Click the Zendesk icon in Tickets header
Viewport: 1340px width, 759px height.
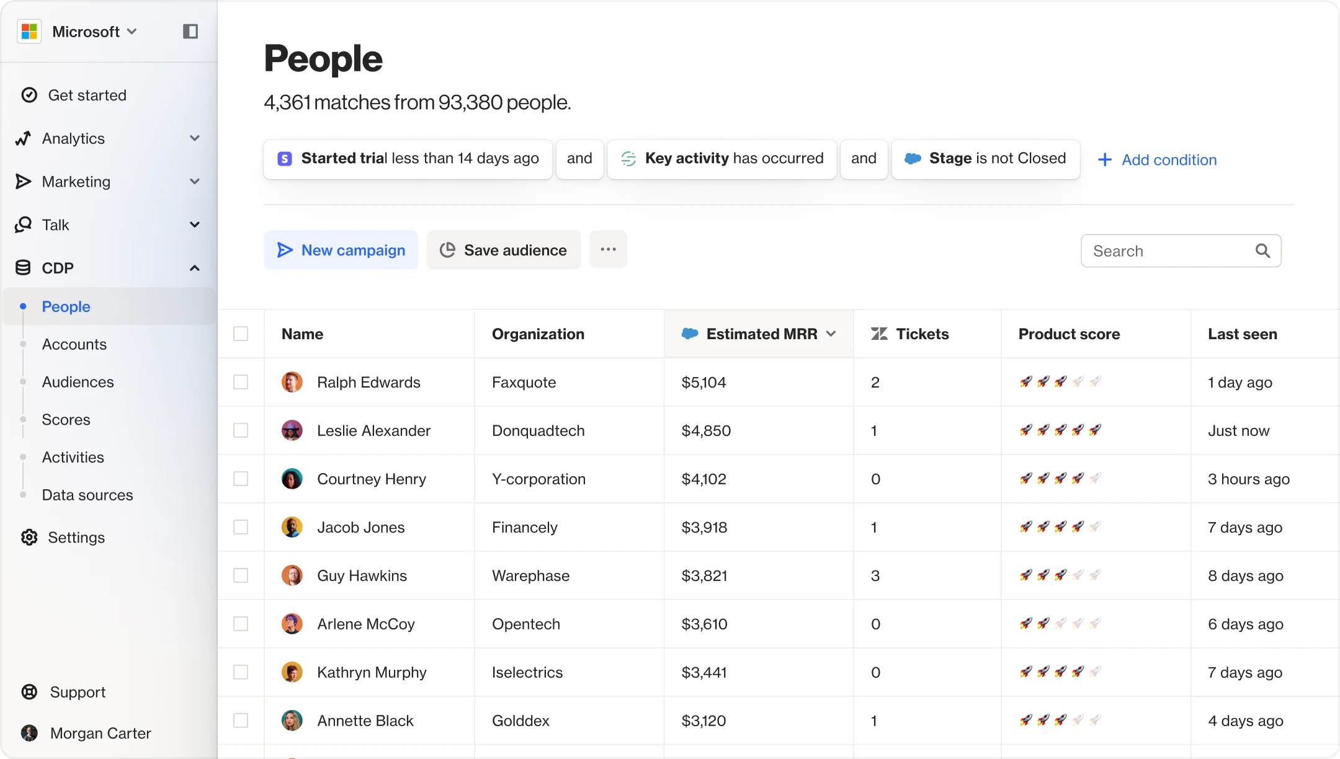pyautogui.click(x=879, y=334)
